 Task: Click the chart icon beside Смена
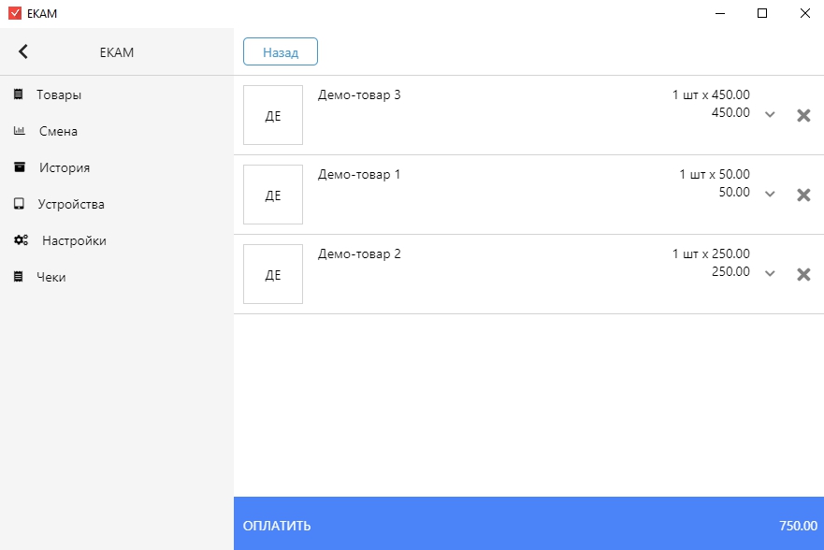pos(20,131)
